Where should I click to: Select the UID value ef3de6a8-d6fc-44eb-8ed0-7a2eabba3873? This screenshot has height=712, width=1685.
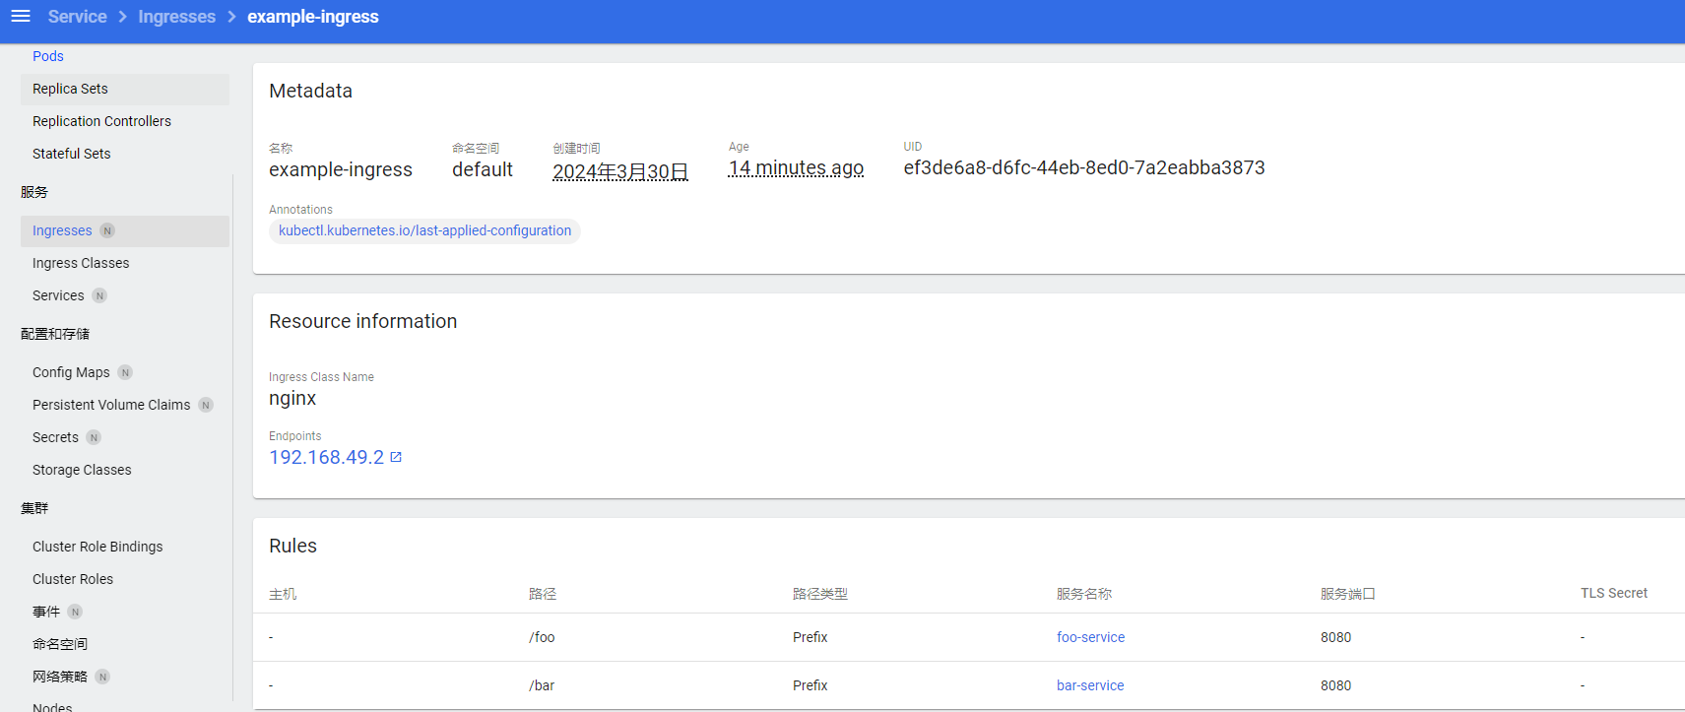click(1084, 167)
